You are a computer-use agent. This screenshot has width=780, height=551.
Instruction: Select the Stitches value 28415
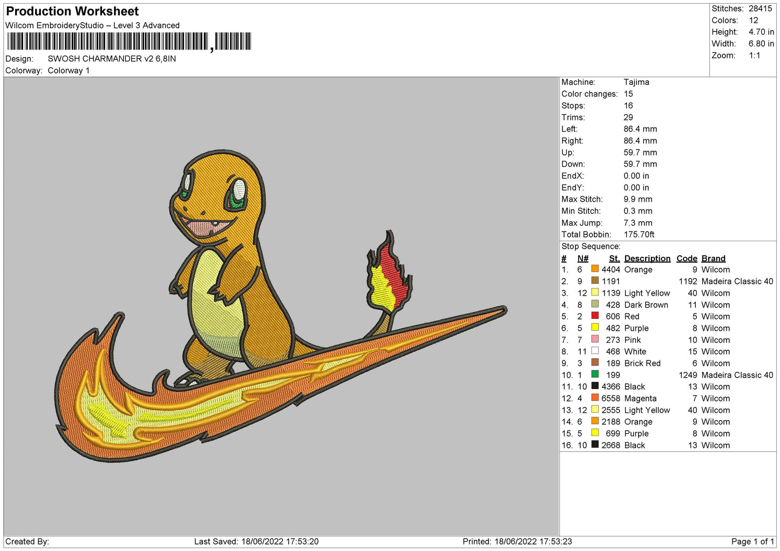pyautogui.click(x=760, y=9)
